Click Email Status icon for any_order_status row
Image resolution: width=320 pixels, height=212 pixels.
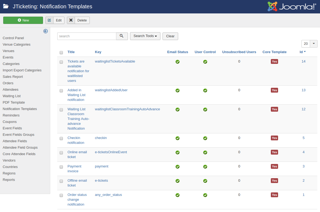[177, 195]
